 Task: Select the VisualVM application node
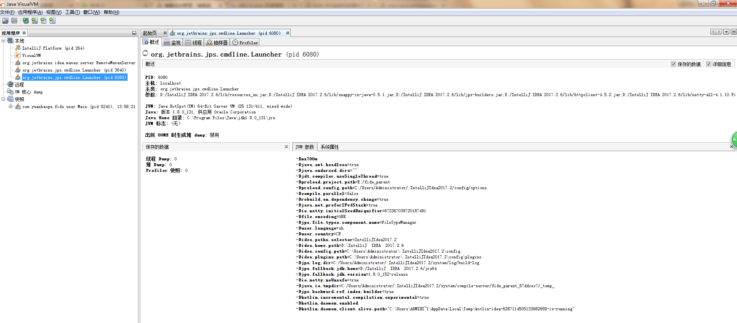point(31,55)
